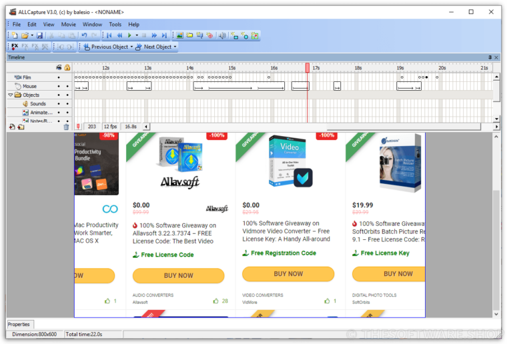The image size is (507, 344).
Task: Open the Window menu
Action: point(92,24)
